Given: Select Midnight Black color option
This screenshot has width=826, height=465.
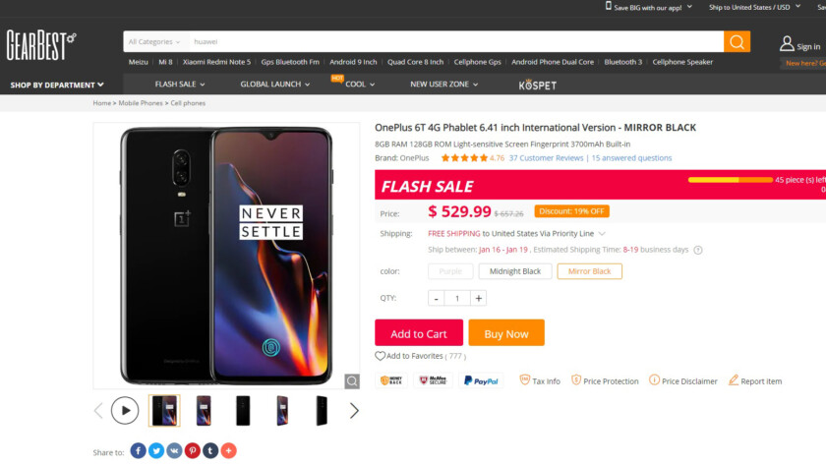Looking at the screenshot, I should click(515, 271).
